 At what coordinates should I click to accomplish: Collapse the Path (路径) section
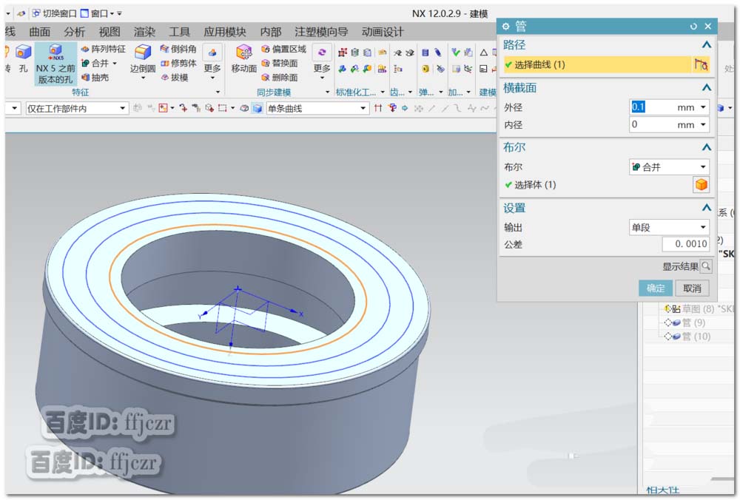point(706,45)
